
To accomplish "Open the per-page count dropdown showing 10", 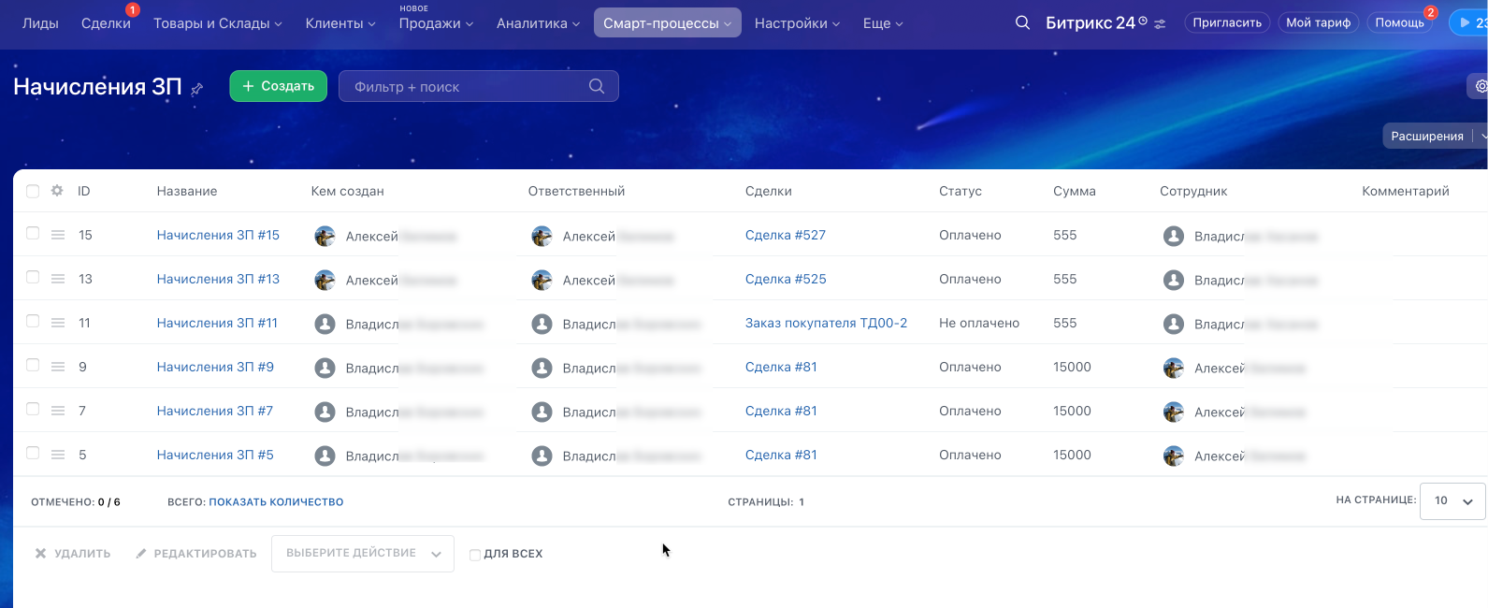I will click(1452, 501).
